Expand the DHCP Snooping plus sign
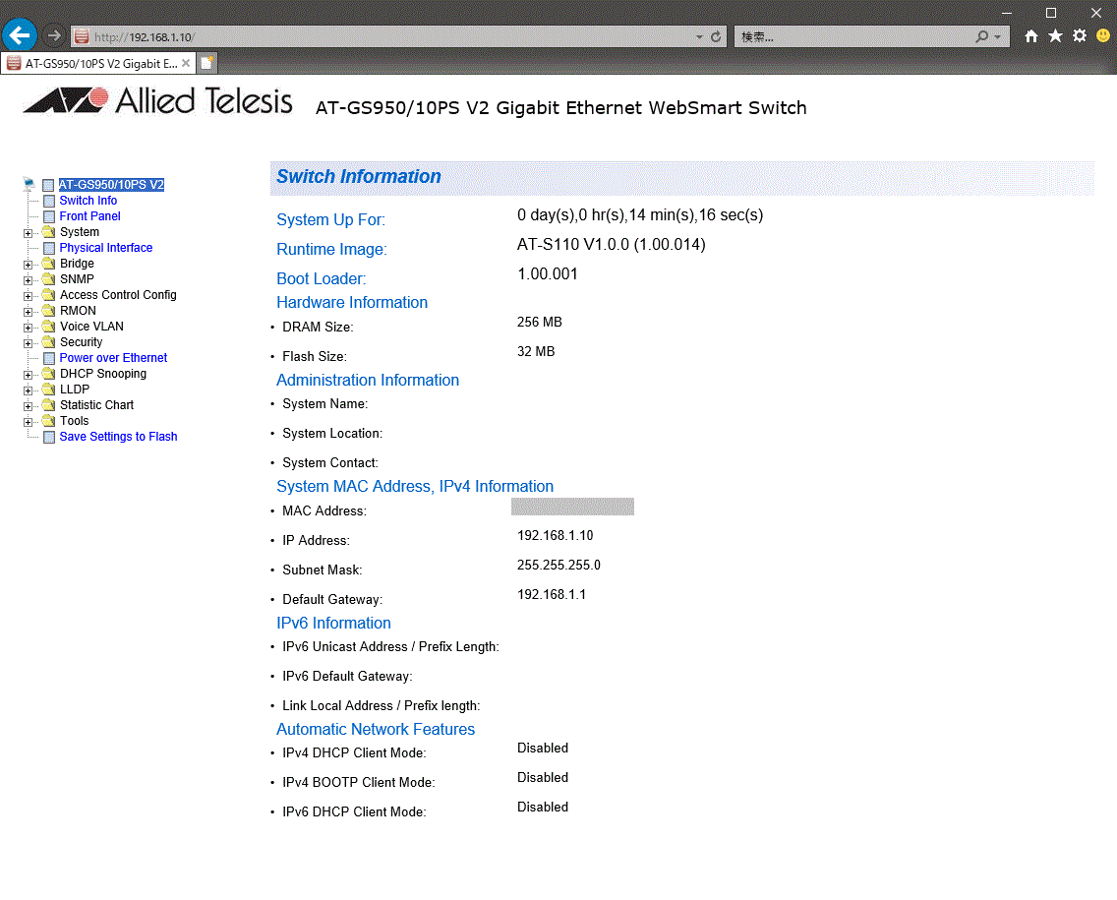Screen dimensions: 1117x900 pyautogui.click(x=28, y=374)
